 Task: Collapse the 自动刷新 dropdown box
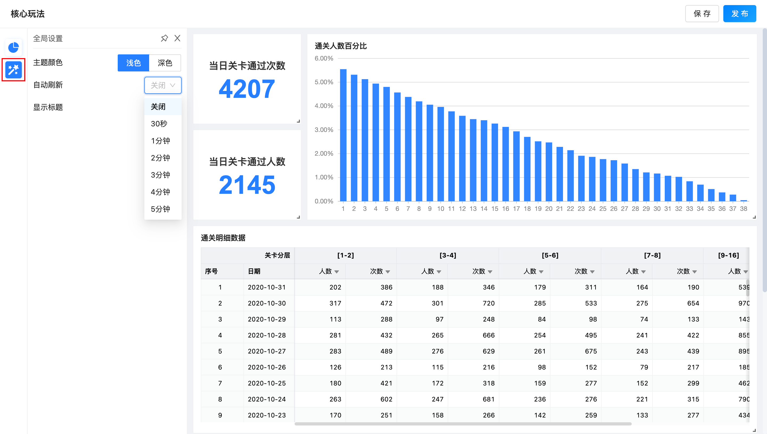[163, 85]
